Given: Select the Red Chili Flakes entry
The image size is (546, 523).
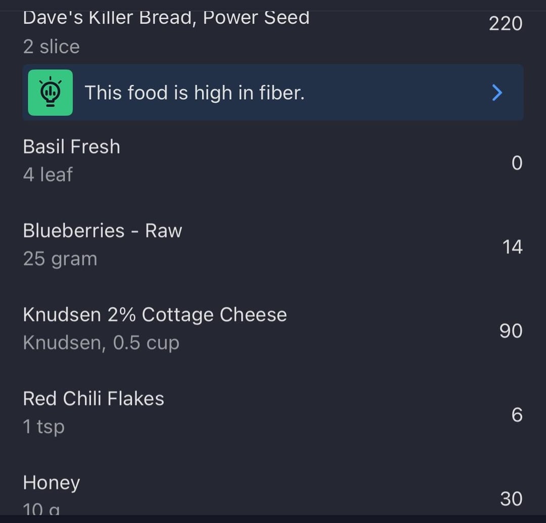Looking at the screenshot, I should click(x=273, y=413).
